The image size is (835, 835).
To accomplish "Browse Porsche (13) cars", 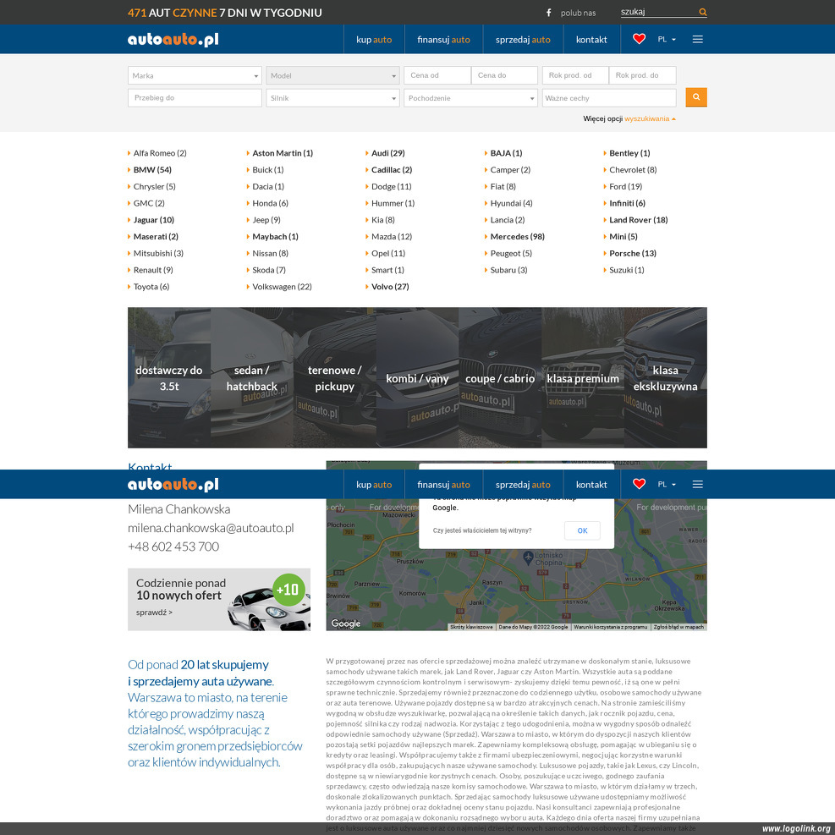I will click(633, 254).
